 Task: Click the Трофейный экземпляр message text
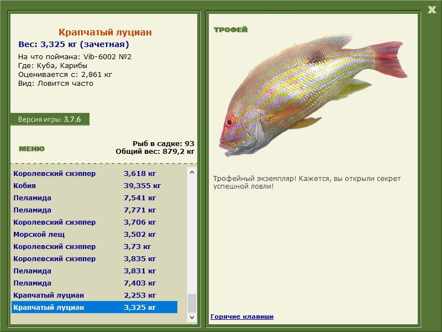click(x=307, y=183)
